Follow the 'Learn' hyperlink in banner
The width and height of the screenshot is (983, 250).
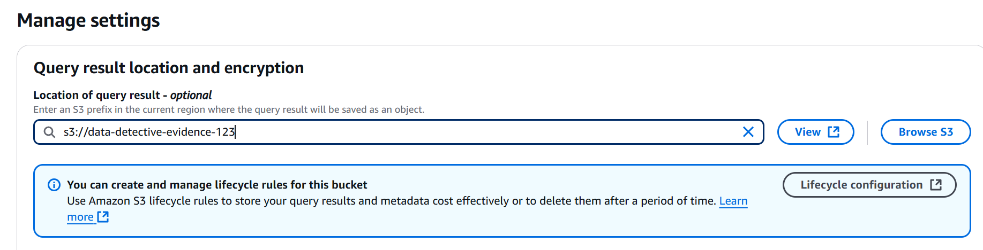pyautogui.click(x=733, y=201)
